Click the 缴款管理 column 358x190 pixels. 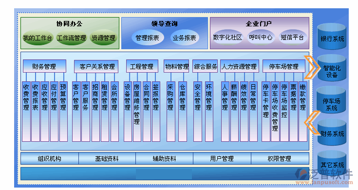(303, 112)
